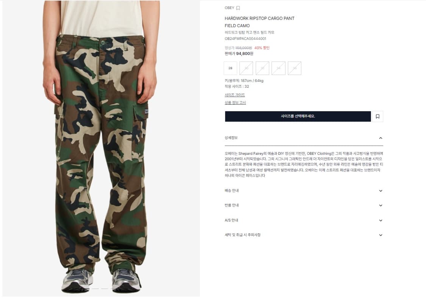Image resolution: width=426 pixels, height=301 pixels.
Task: Select the sold-out size 30 option
Action: click(x=246, y=68)
